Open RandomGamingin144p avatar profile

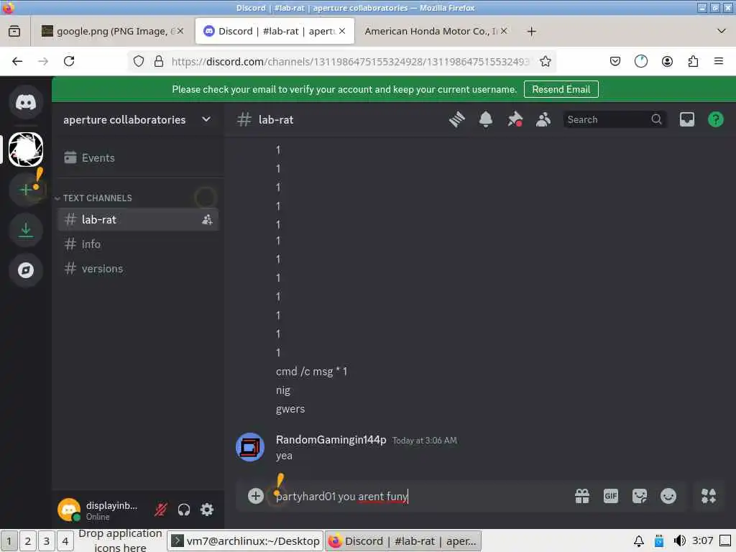[249, 447]
